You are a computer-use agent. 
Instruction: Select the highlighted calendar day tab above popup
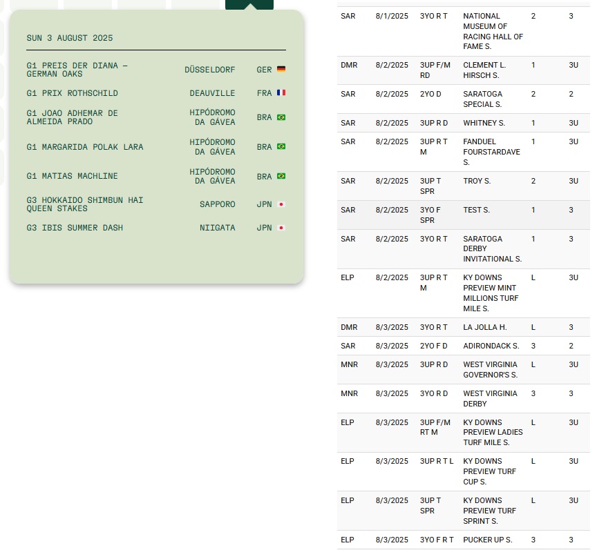(249, 5)
